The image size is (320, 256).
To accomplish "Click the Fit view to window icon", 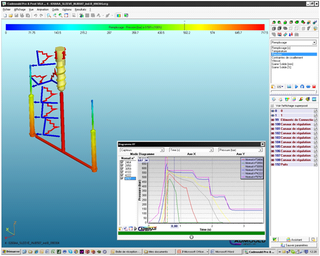I will [x=66, y=16].
